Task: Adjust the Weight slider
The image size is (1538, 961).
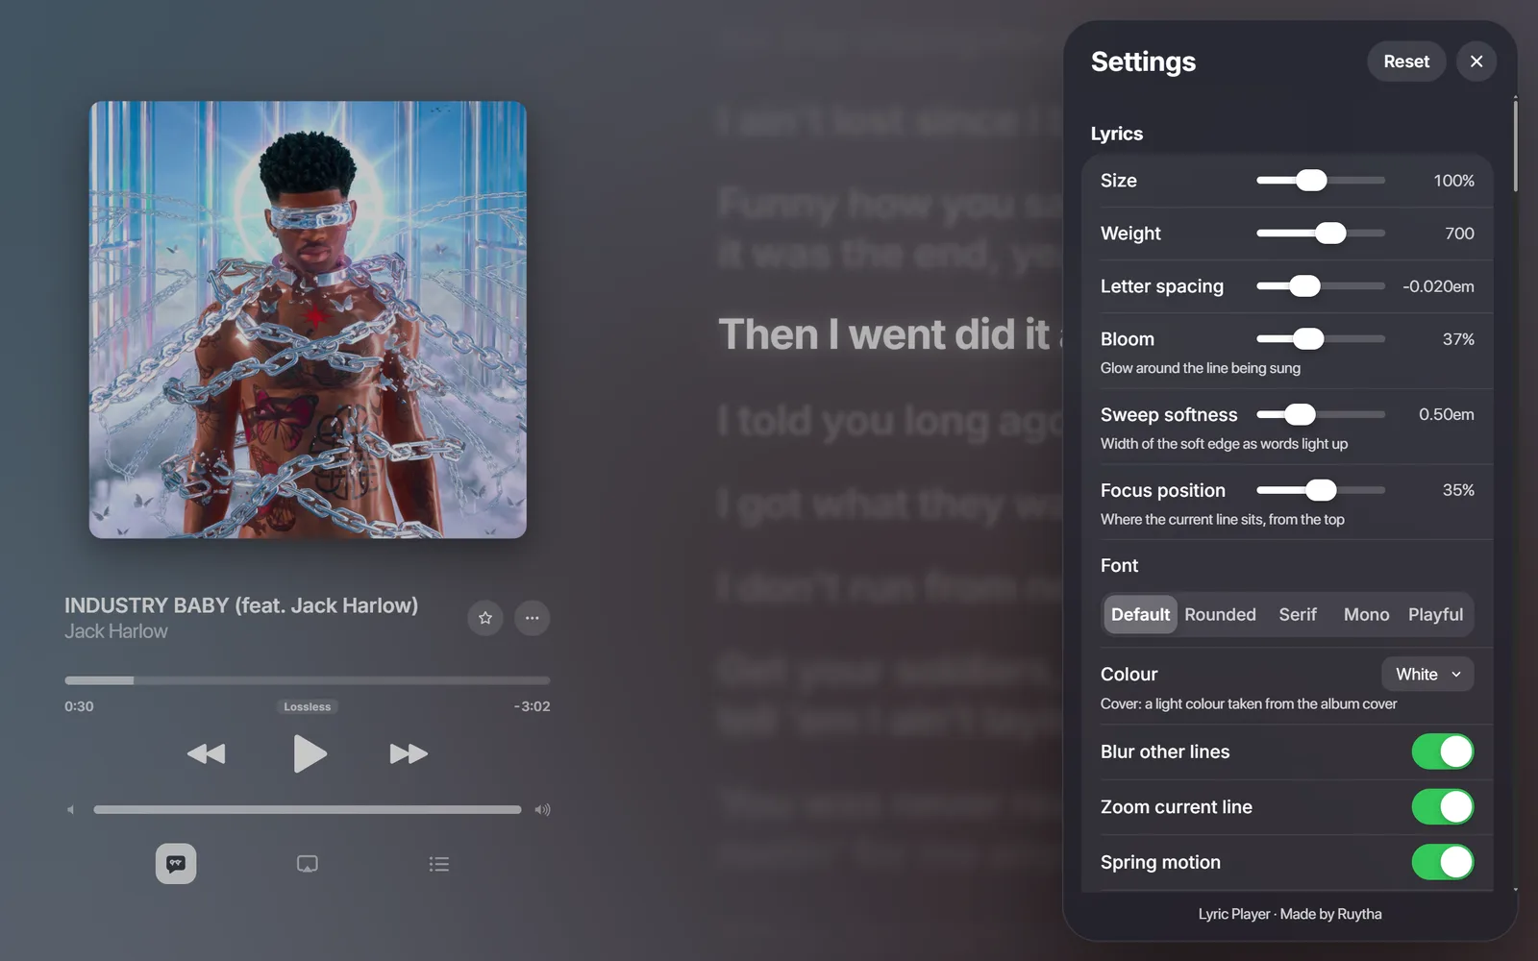Action: click(x=1321, y=234)
